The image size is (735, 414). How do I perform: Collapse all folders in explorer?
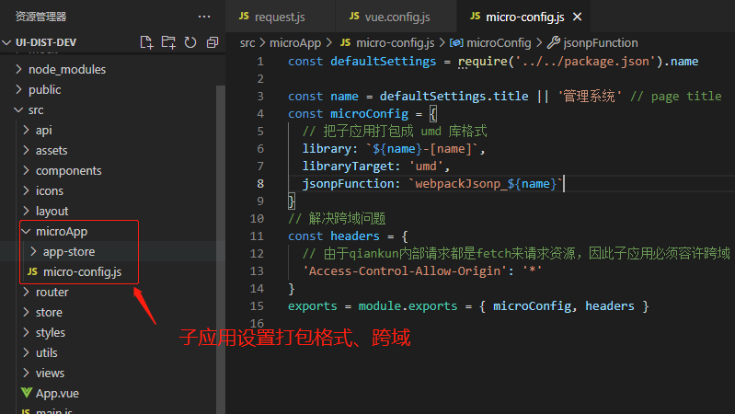212,42
